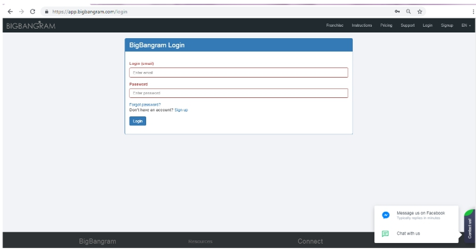Click the browser forward arrow
Screen dimensions: 476x250
(21, 11)
